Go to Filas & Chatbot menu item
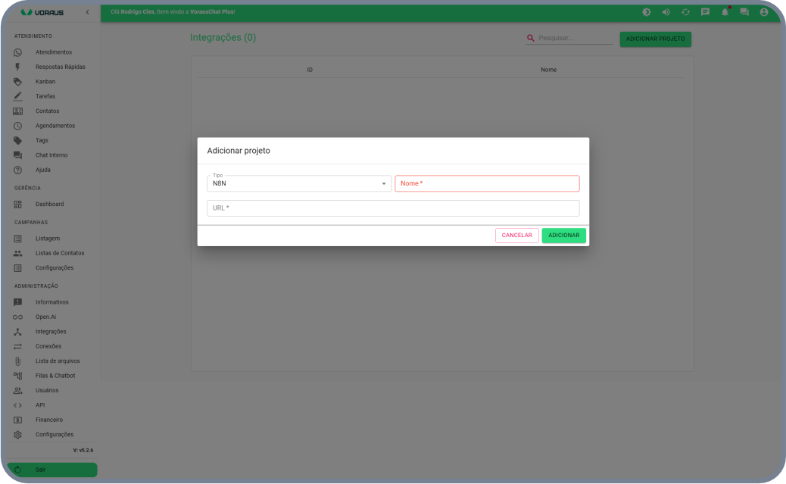Image resolution: width=786 pixels, height=484 pixels. (55, 376)
